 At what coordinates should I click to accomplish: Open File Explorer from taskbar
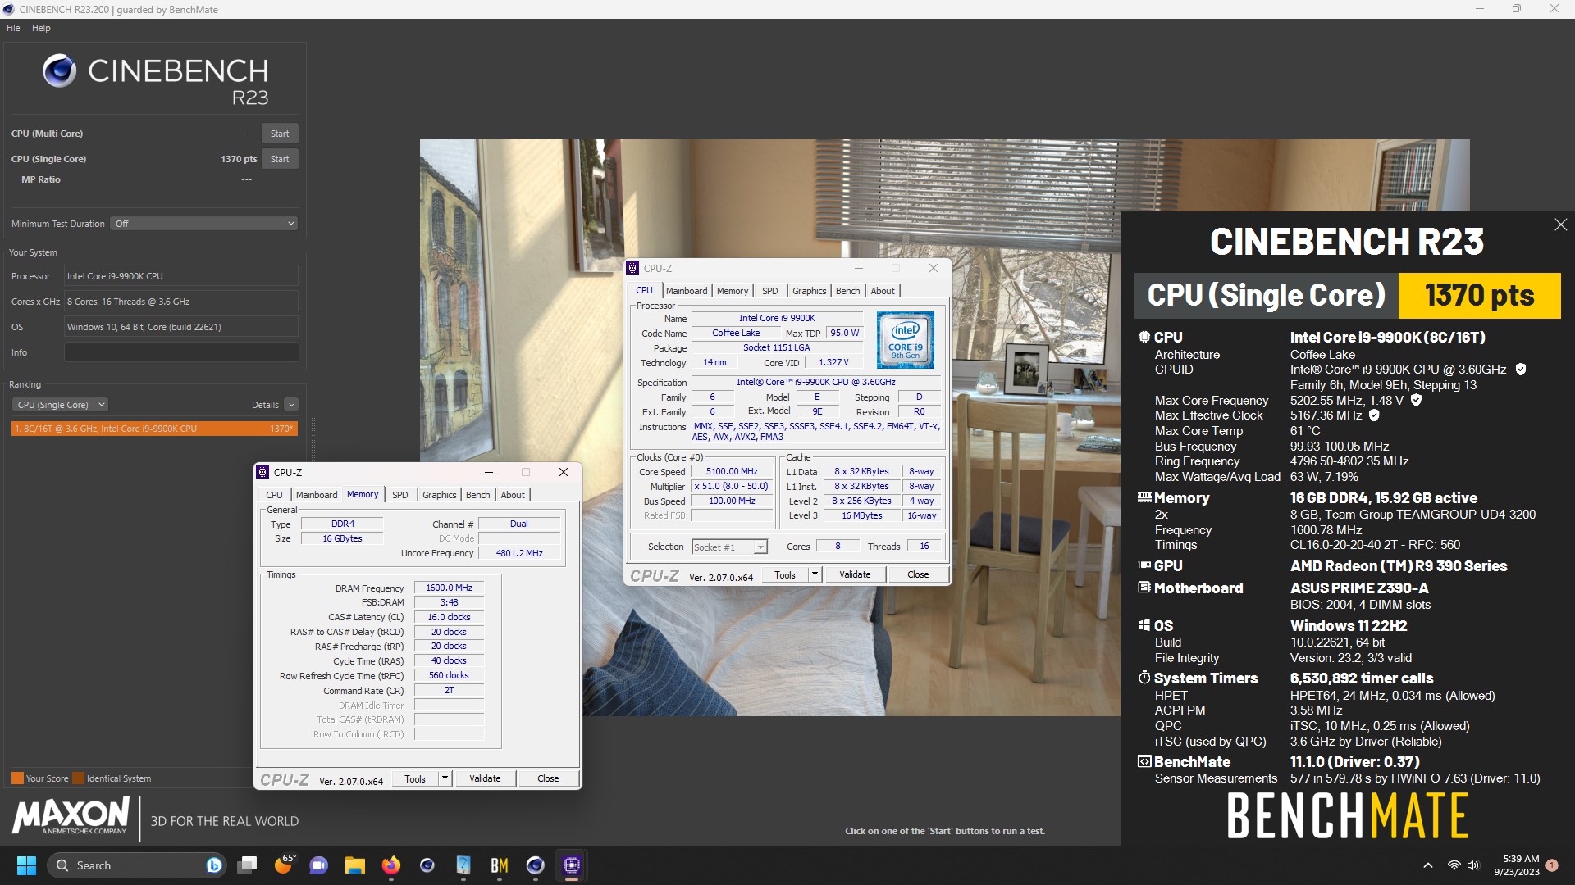point(354,865)
